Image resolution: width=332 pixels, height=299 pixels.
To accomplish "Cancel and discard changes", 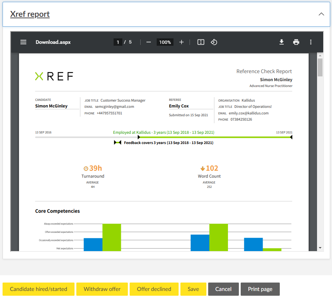I will coord(223,289).
